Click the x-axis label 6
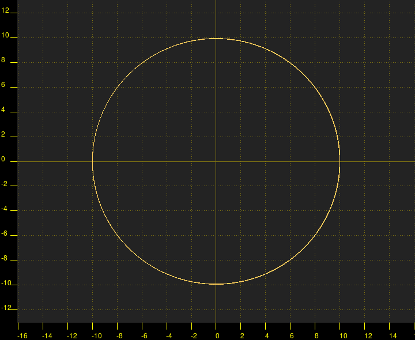The image size is (415, 340). point(292,336)
